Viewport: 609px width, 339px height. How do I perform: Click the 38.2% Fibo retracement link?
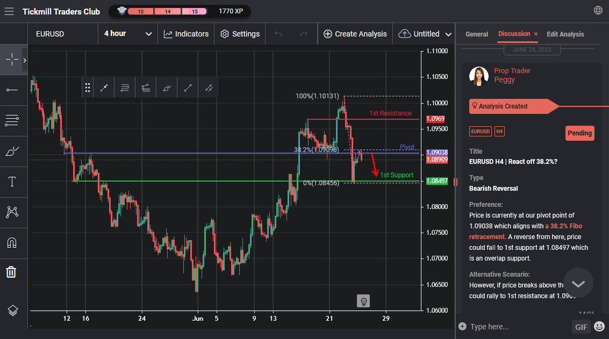(526, 232)
